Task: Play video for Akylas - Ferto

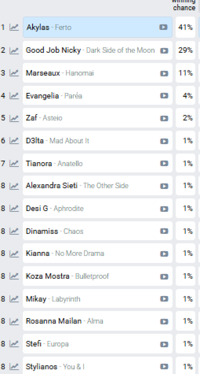Action: [163, 27]
